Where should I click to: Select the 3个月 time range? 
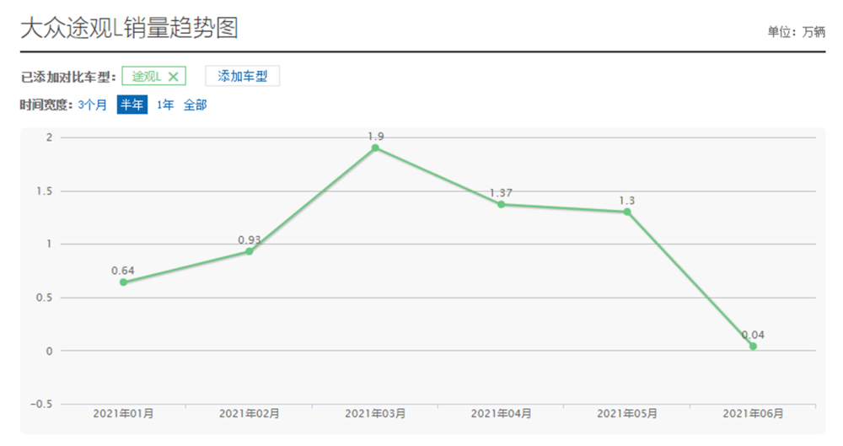(x=93, y=105)
